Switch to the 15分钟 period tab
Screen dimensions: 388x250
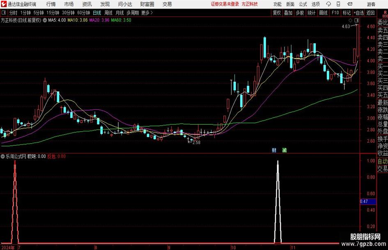pyautogui.click(x=53, y=13)
